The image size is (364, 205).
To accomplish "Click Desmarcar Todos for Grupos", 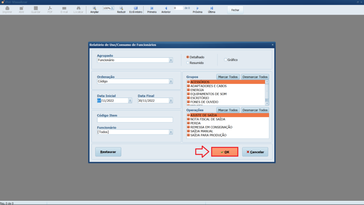I will 255,77.
